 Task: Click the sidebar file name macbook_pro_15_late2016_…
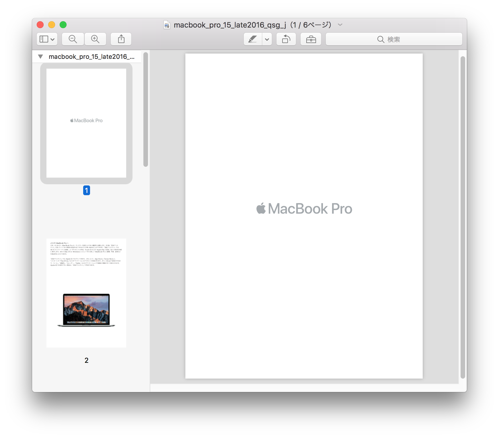(x=91, y=57)
